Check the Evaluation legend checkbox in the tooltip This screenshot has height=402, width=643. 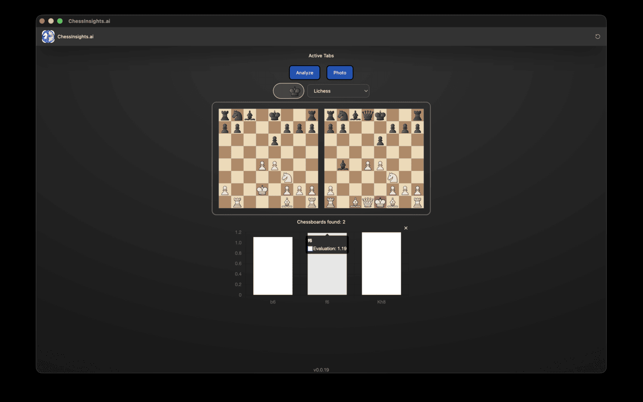click(310, 248)
